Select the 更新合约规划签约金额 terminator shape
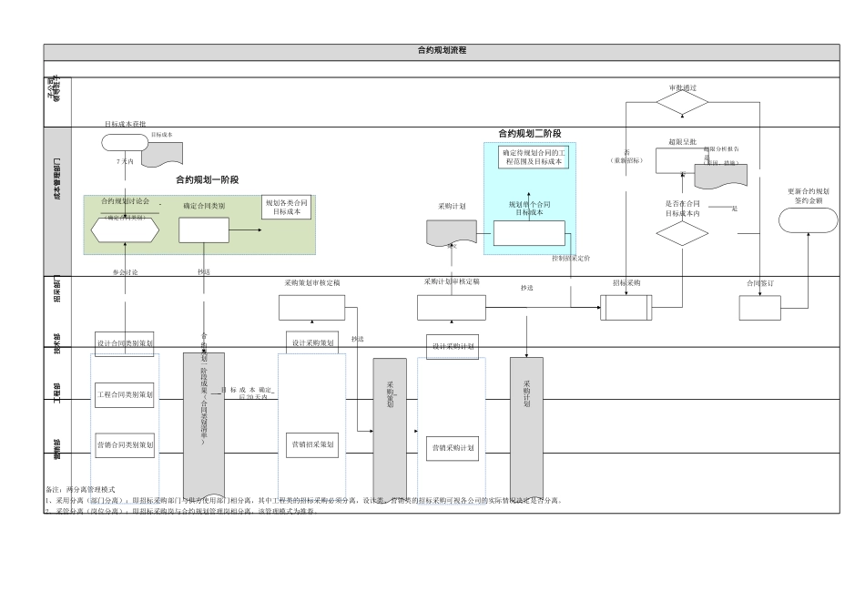The image size is (865, 612). coord(809,220)
